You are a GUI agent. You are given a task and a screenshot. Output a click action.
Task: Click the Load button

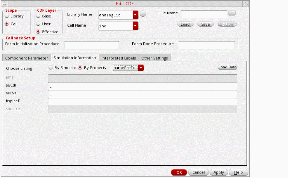pyautogui.click(x=185, y=24)
